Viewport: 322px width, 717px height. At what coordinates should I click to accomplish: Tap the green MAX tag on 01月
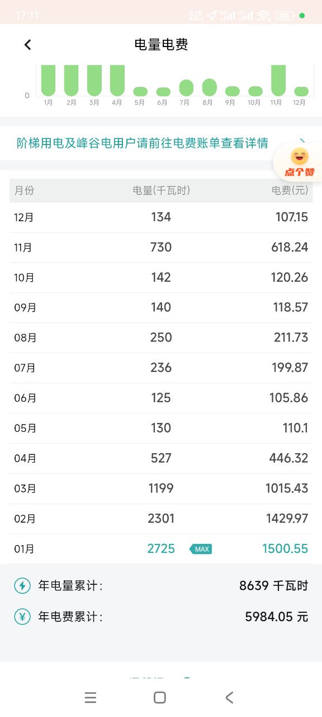[201, 549]
